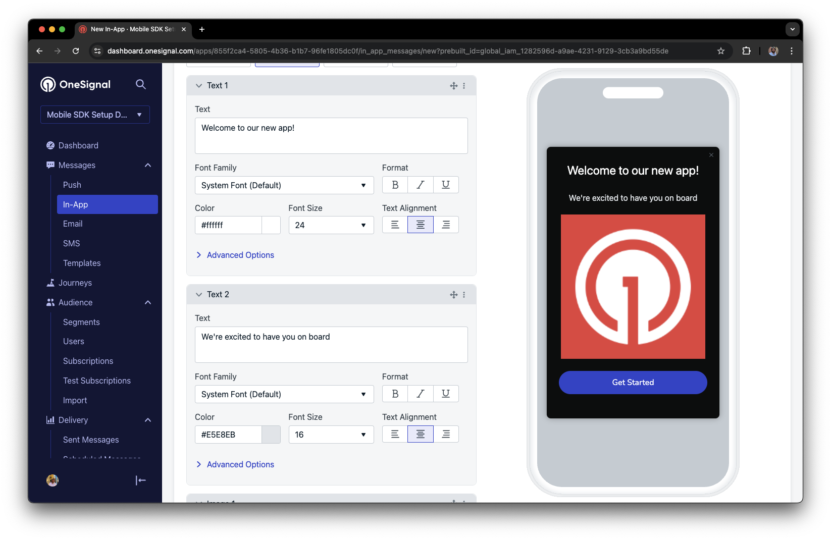
Task: Toggle Bold format for Text 1
Action: (x=395, y=185)
